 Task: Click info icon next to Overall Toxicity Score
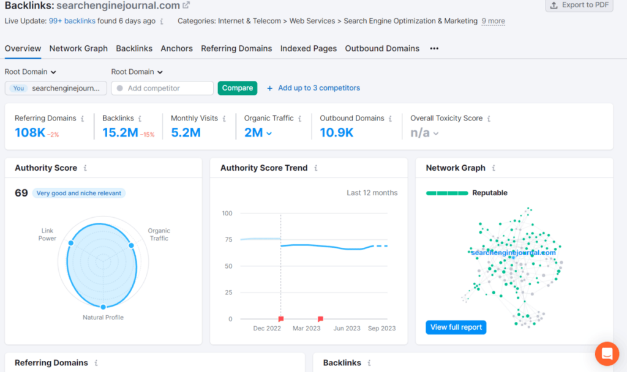489,119
